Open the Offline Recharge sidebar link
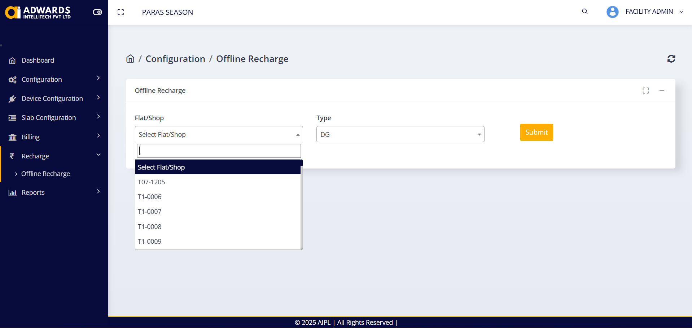692x328 pixels. click(x=45, y=174)
